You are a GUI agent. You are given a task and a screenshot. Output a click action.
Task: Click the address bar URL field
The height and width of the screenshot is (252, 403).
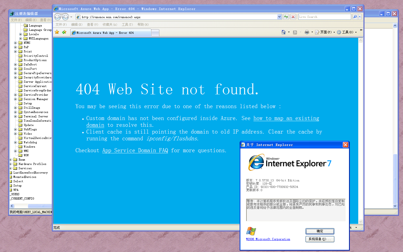177,17
